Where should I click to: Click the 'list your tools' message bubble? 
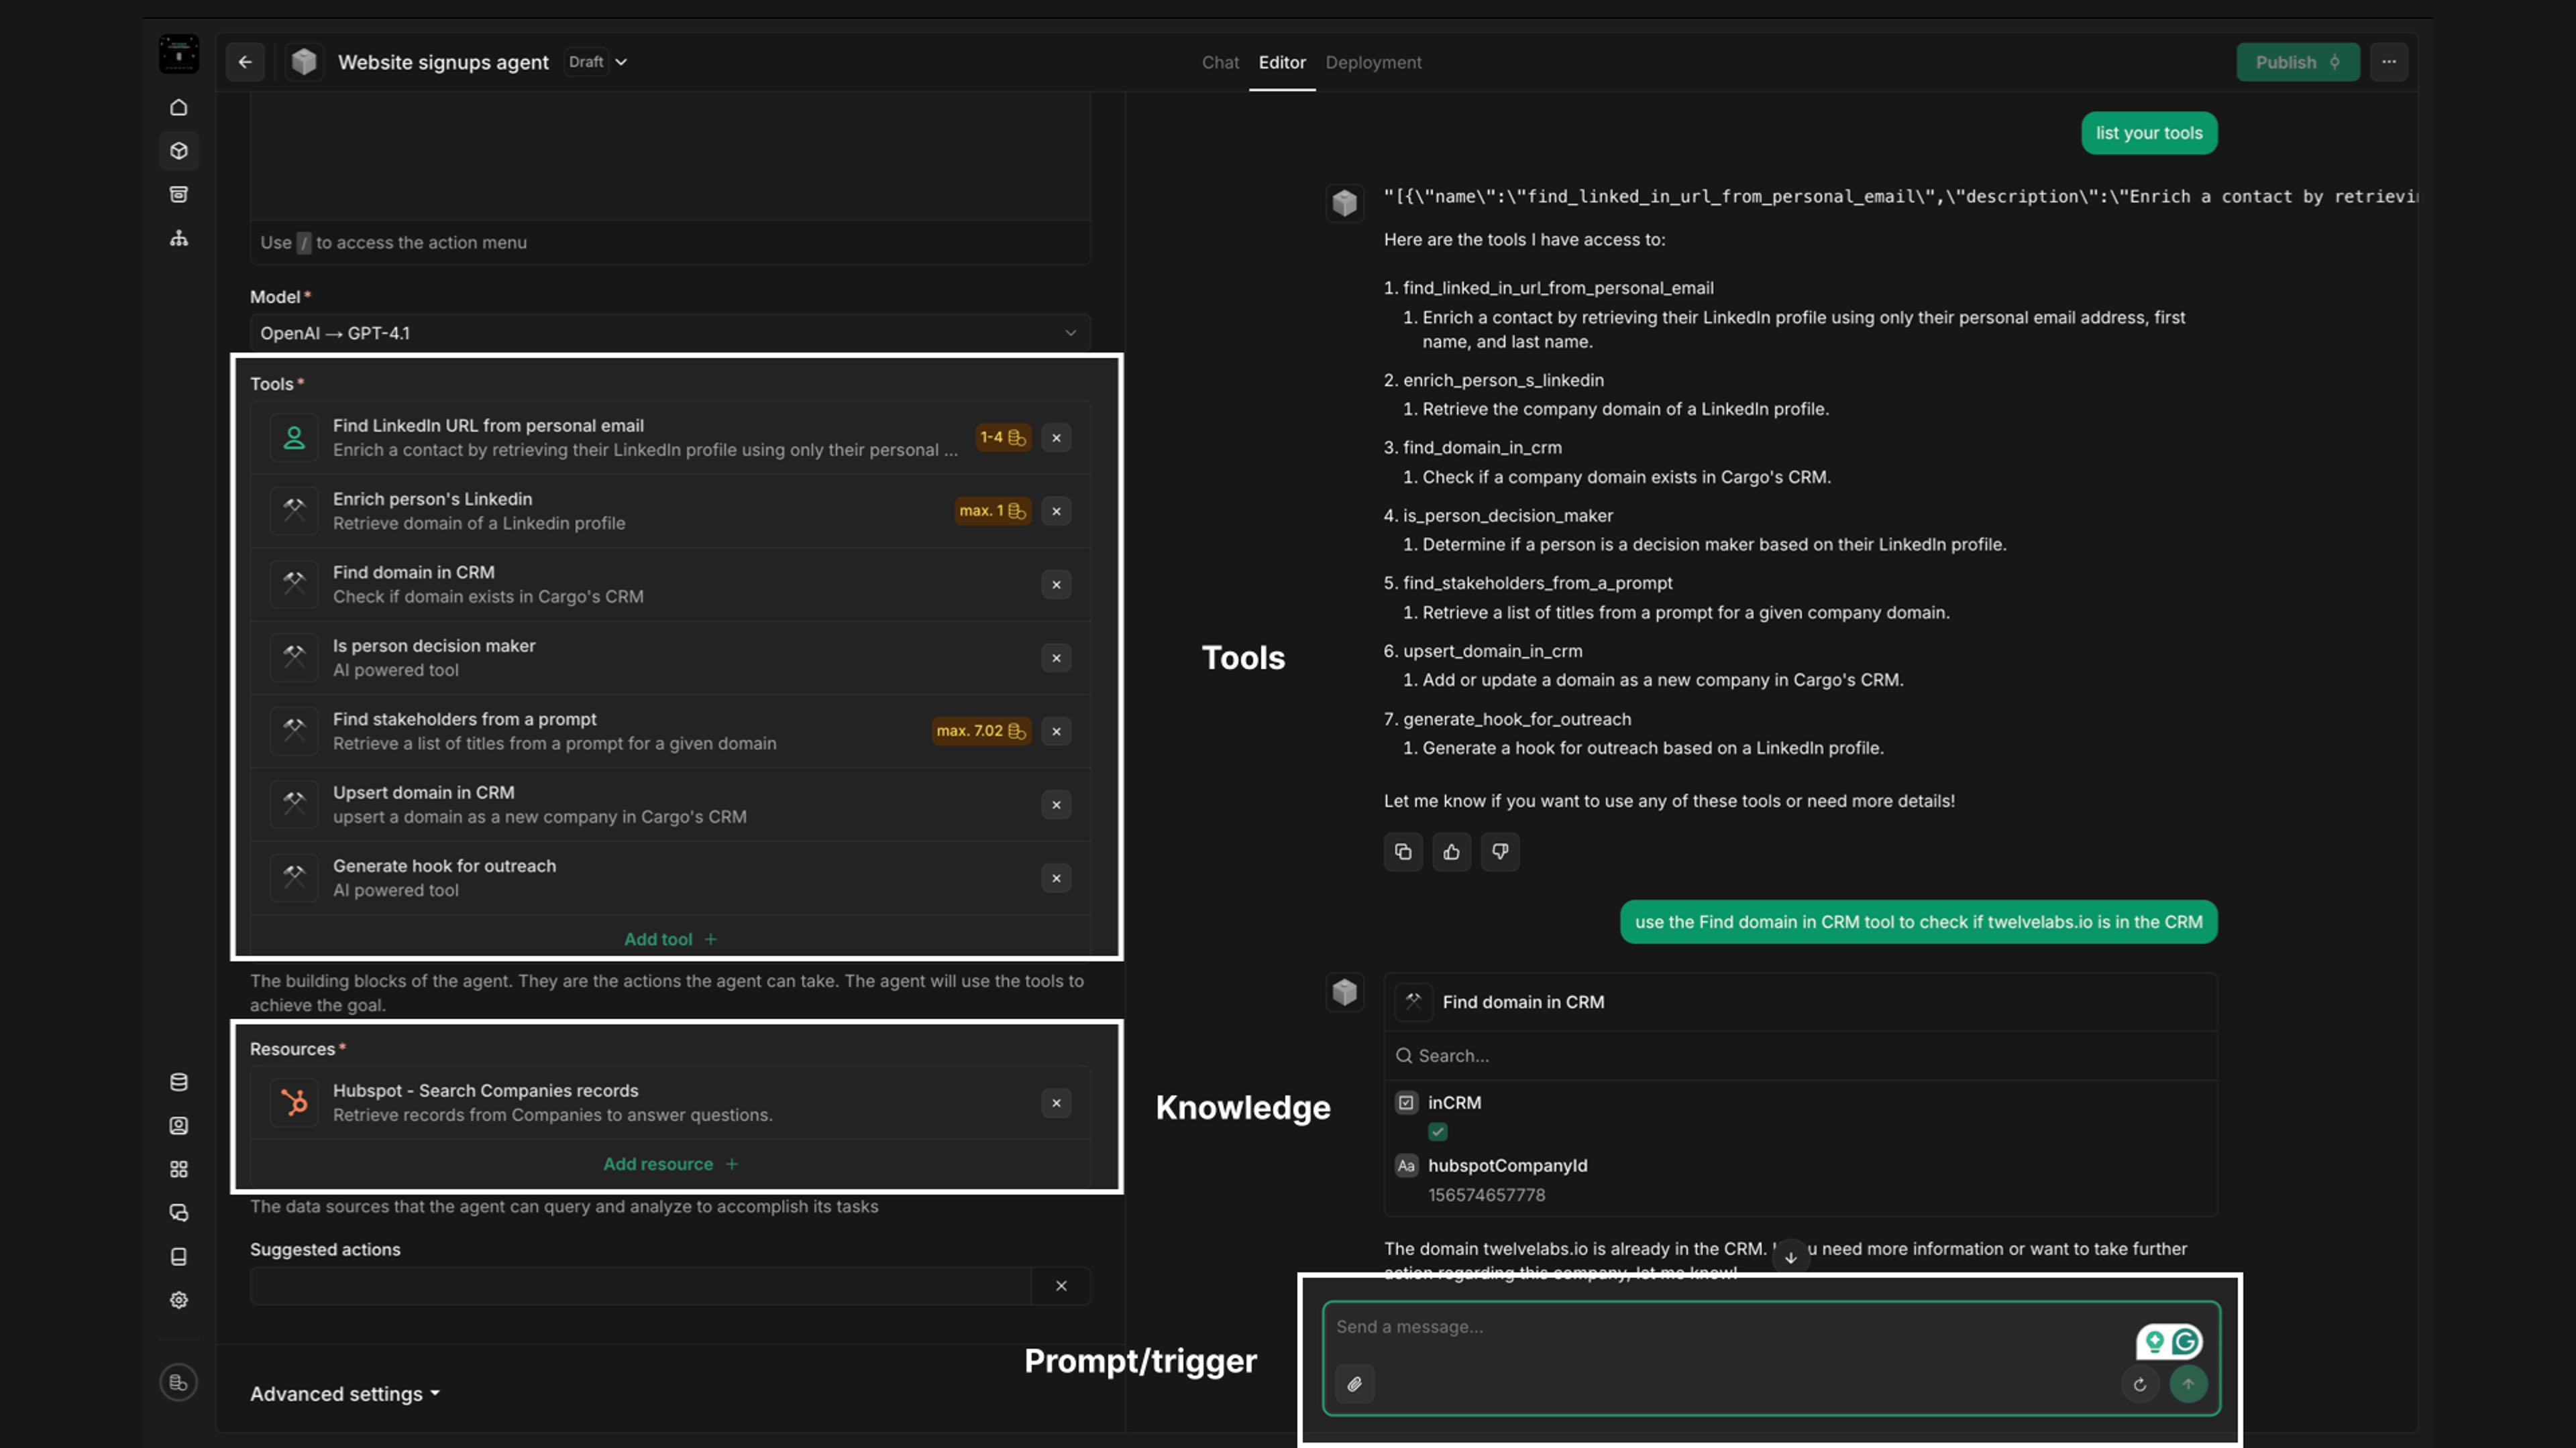2149,133
